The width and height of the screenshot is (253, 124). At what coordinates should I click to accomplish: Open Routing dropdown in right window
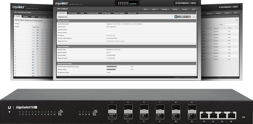pos(219,13)
